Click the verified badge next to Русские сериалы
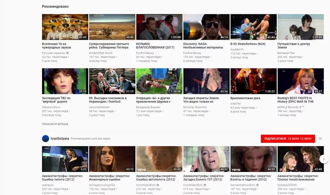This screenshot has height=195, width=330. click(x=67, y=53)
